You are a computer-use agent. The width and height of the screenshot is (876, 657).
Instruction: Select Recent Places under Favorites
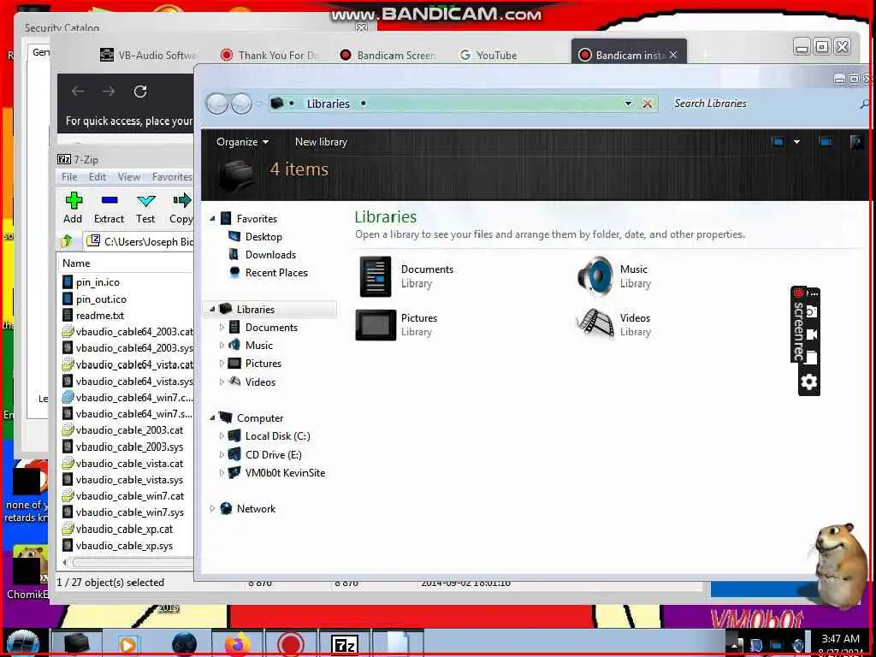pyautogui.click(x=276, y=273)
